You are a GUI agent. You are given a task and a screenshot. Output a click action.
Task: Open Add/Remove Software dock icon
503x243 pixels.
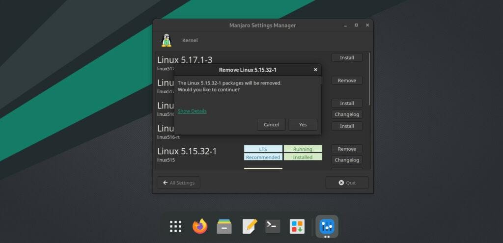[x=297, y=226]
